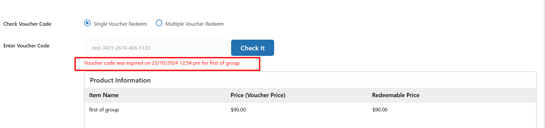Viewport: 545px width, 128px height.
Task: Click the Check It button
Action: pyautogui.click(x=253, y=48)
